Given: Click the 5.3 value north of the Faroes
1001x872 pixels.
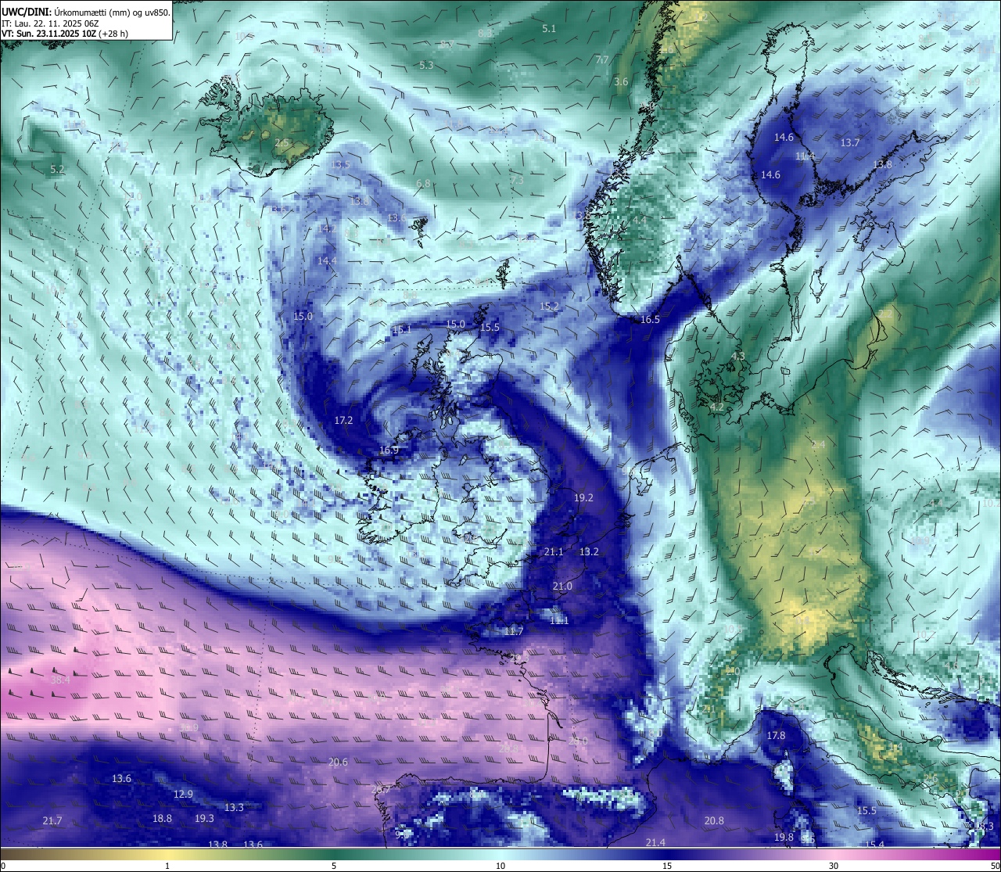Looking at the screenshot, I should click(426, 65).
